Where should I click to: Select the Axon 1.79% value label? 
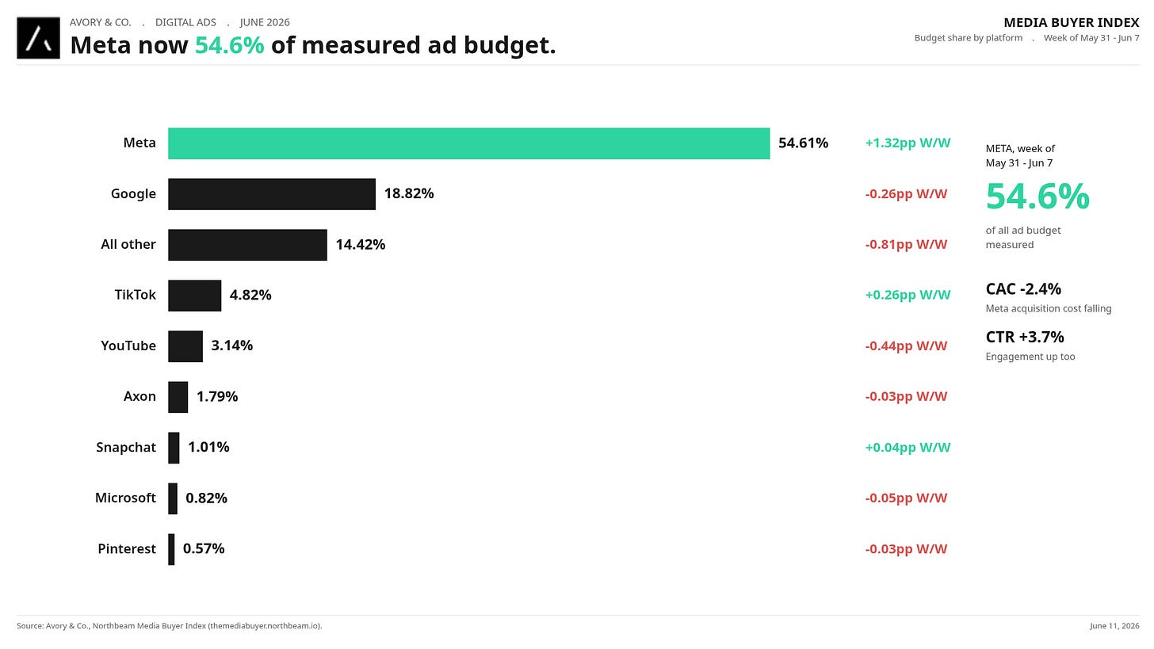coord(217,396)
